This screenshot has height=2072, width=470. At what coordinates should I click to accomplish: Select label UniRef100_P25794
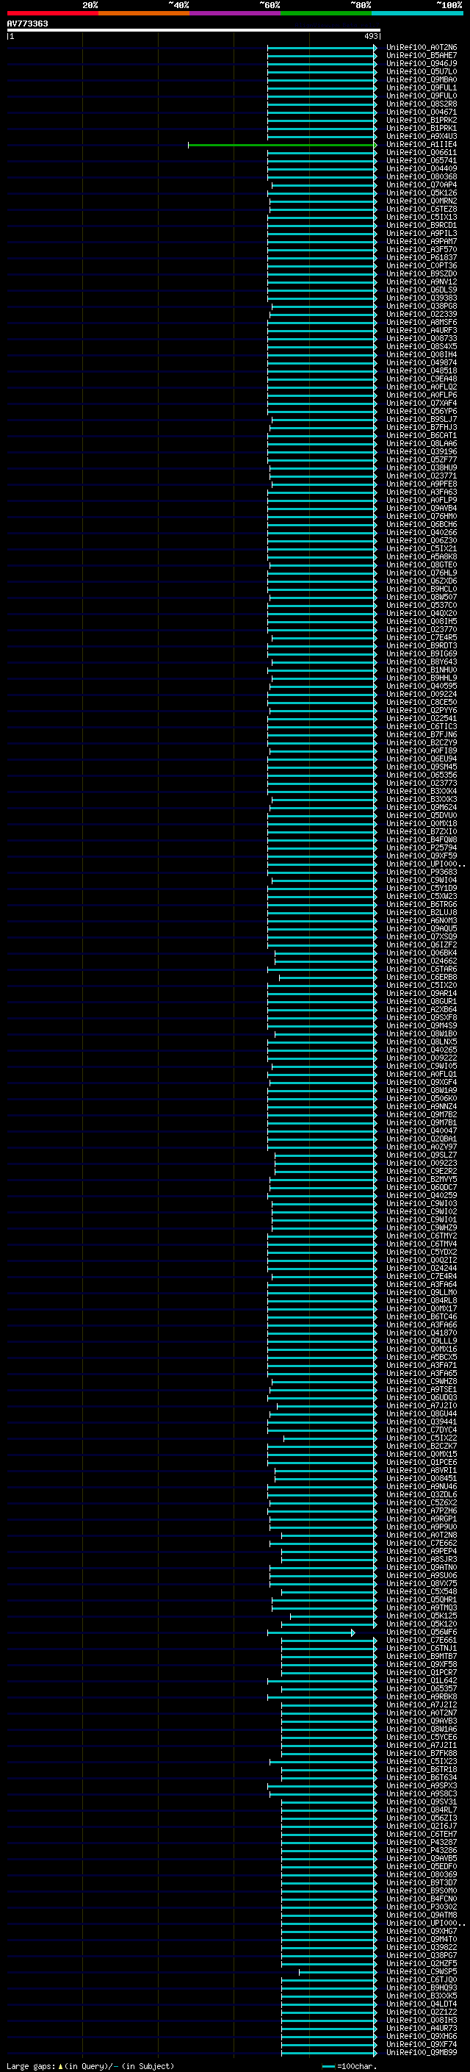pyautogui.click(x=421, y=847)
